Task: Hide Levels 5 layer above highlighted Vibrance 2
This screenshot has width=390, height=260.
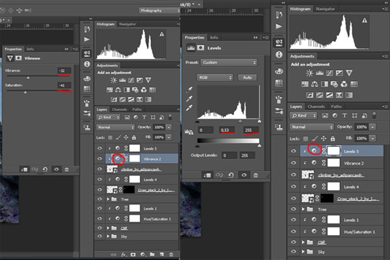Action: point(99,148)
